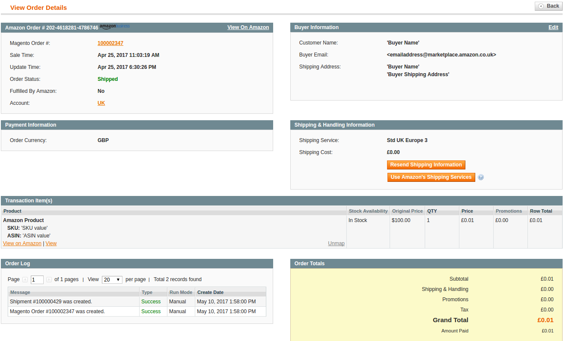563x341 pixels.
Task: Sort Order Log by Message column
Action: [20, 292]
